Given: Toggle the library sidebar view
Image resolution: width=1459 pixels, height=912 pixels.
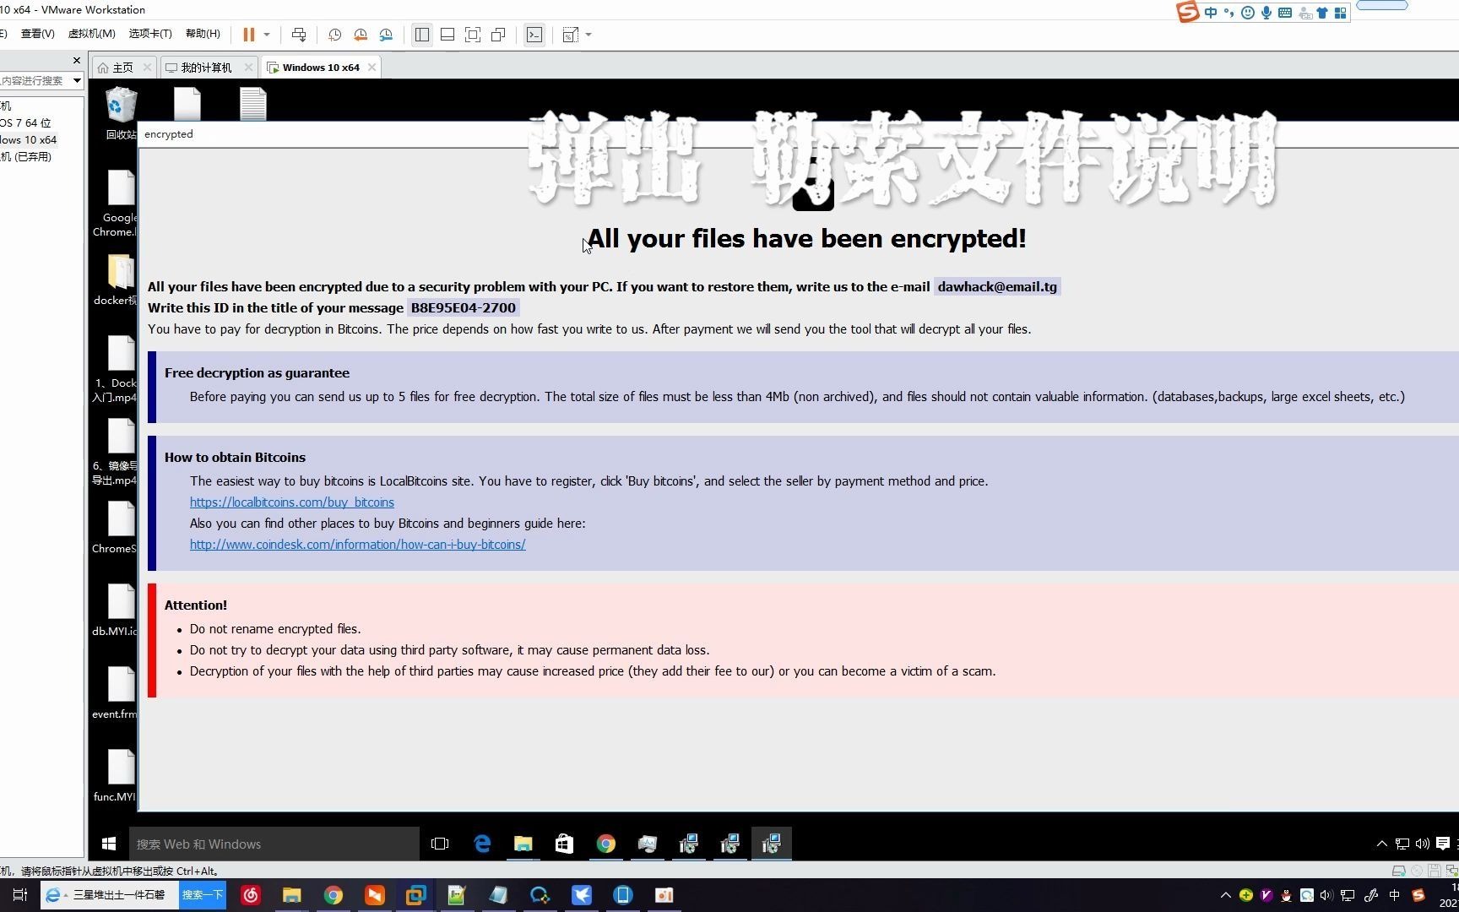Looking at the screenshot, I should tap(422, 35).
